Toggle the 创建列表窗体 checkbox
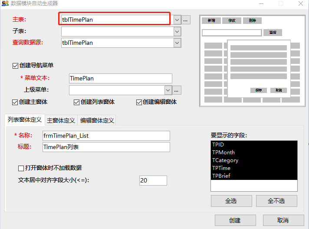 pyautogui.click(x=77, y=103)
